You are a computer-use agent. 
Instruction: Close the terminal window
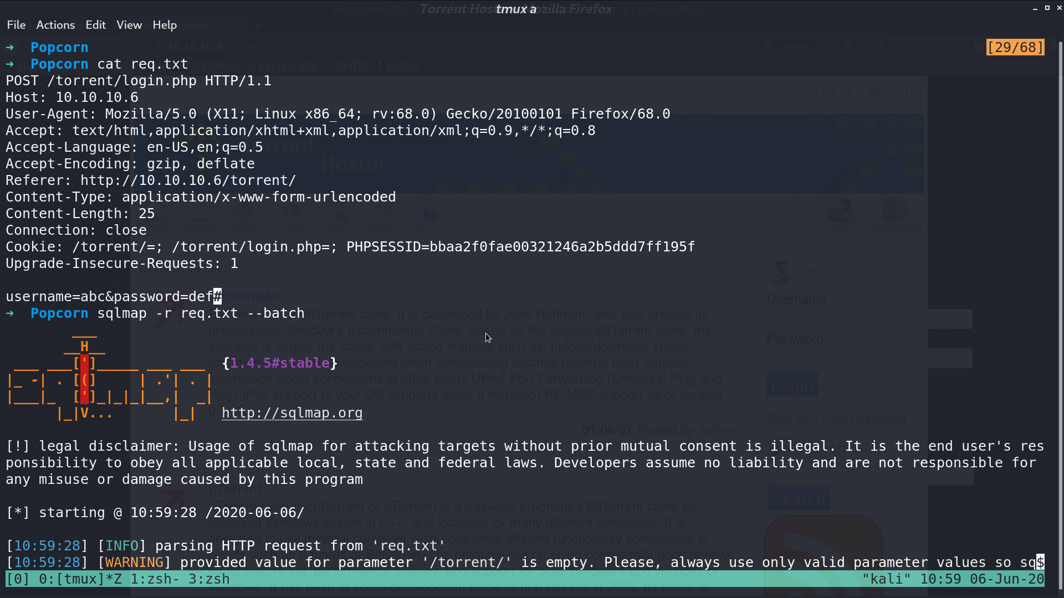pos(1059,8)
